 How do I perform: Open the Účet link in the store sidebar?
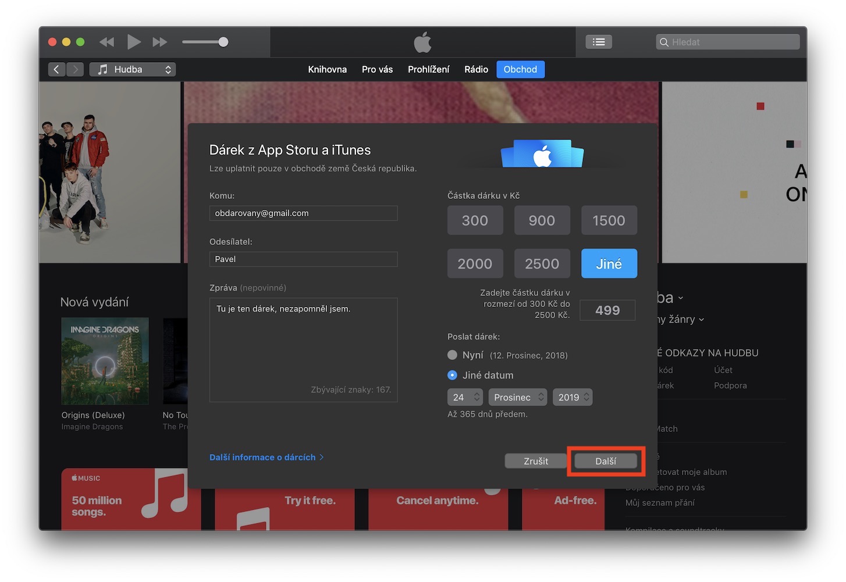click(723, 370)
